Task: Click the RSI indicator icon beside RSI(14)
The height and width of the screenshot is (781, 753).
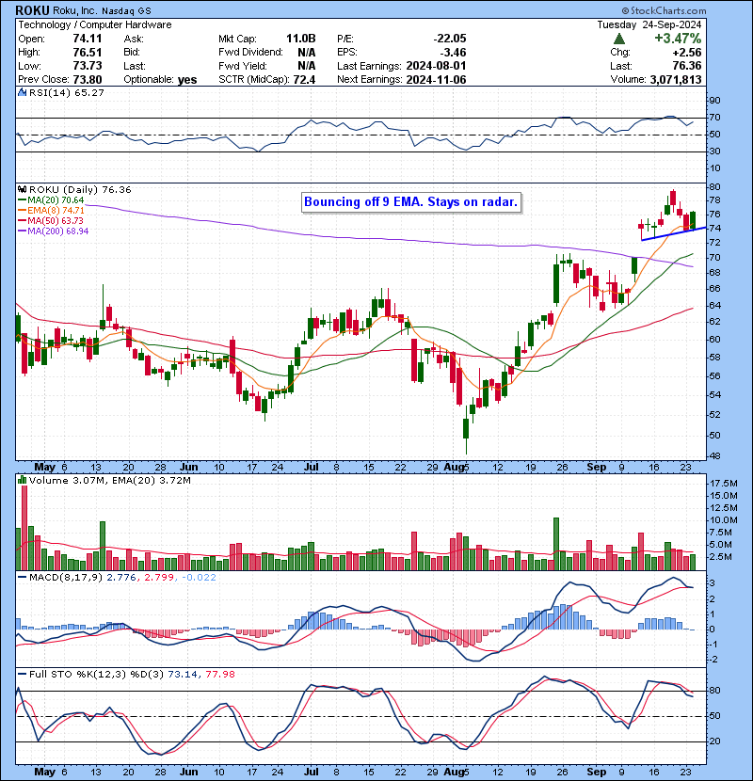Action: pos(22,92)
